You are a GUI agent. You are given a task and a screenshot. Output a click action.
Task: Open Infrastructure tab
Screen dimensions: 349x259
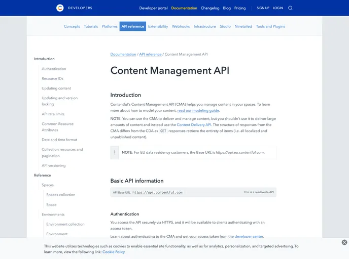pos(205,26)
